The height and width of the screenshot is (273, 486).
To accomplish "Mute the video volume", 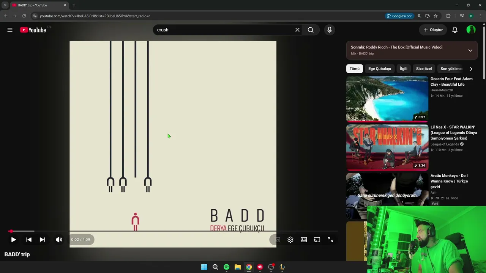I will (x=59, y=240).
